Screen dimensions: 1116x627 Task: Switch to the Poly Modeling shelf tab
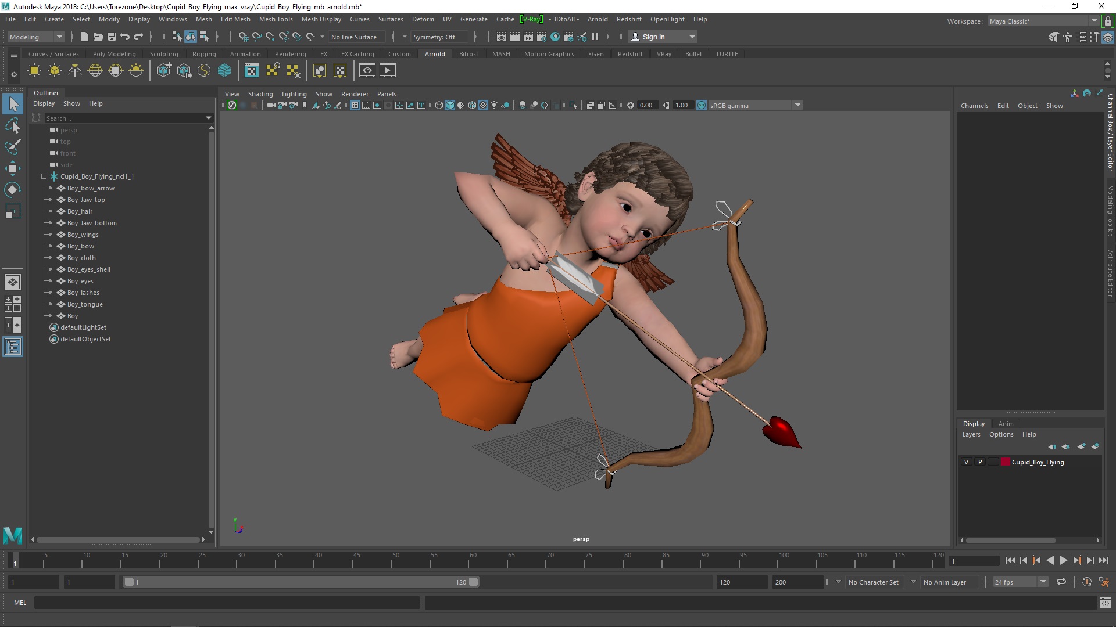click(x=114, y=54)
